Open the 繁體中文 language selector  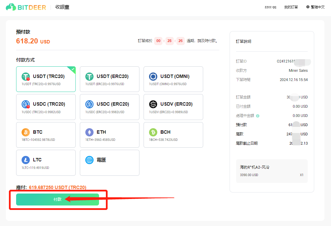315,7
